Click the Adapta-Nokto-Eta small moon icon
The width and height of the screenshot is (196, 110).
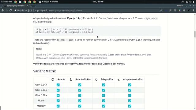[119, 79]
